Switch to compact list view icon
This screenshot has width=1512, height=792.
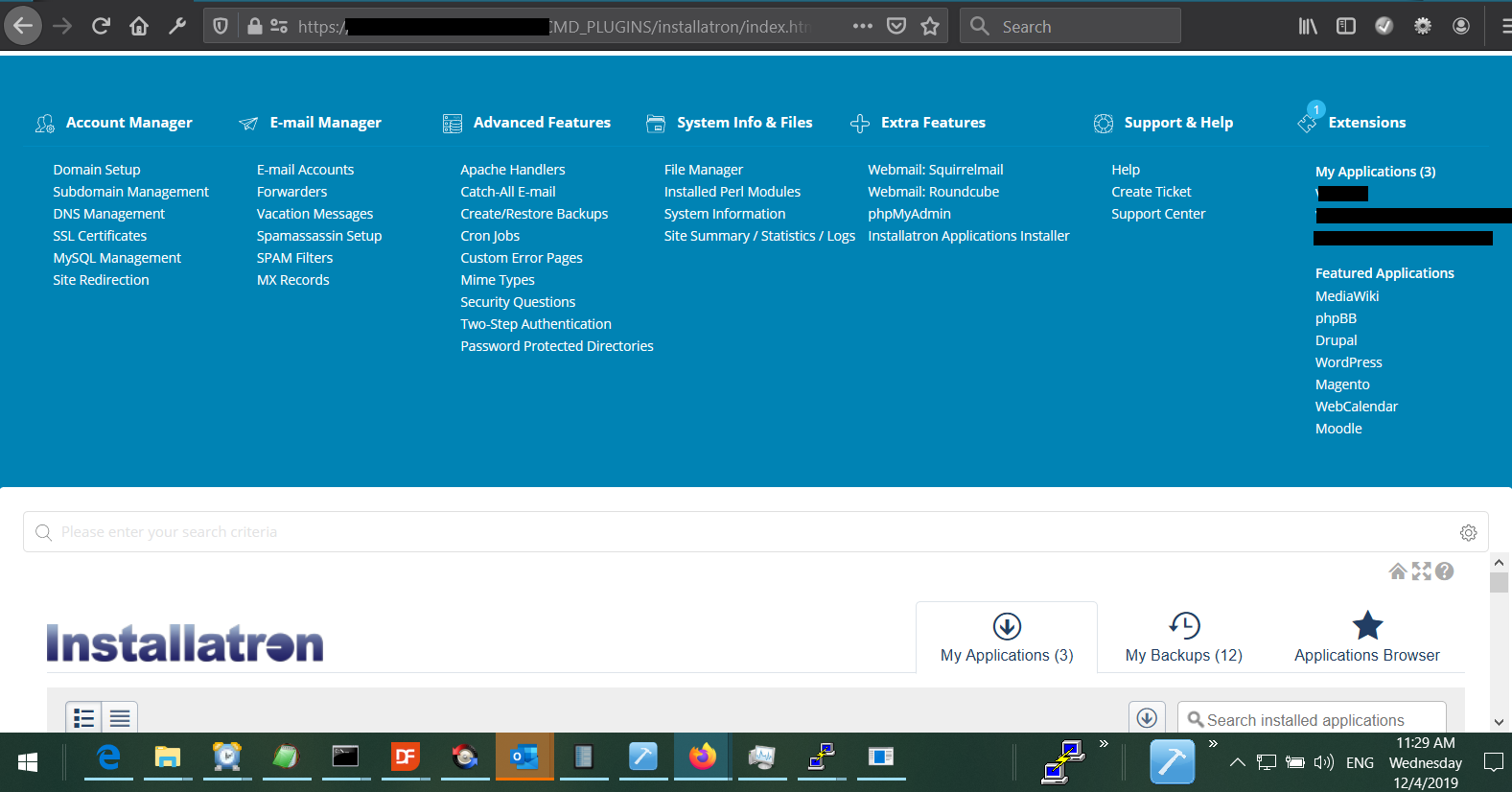[x=120, y=717]
